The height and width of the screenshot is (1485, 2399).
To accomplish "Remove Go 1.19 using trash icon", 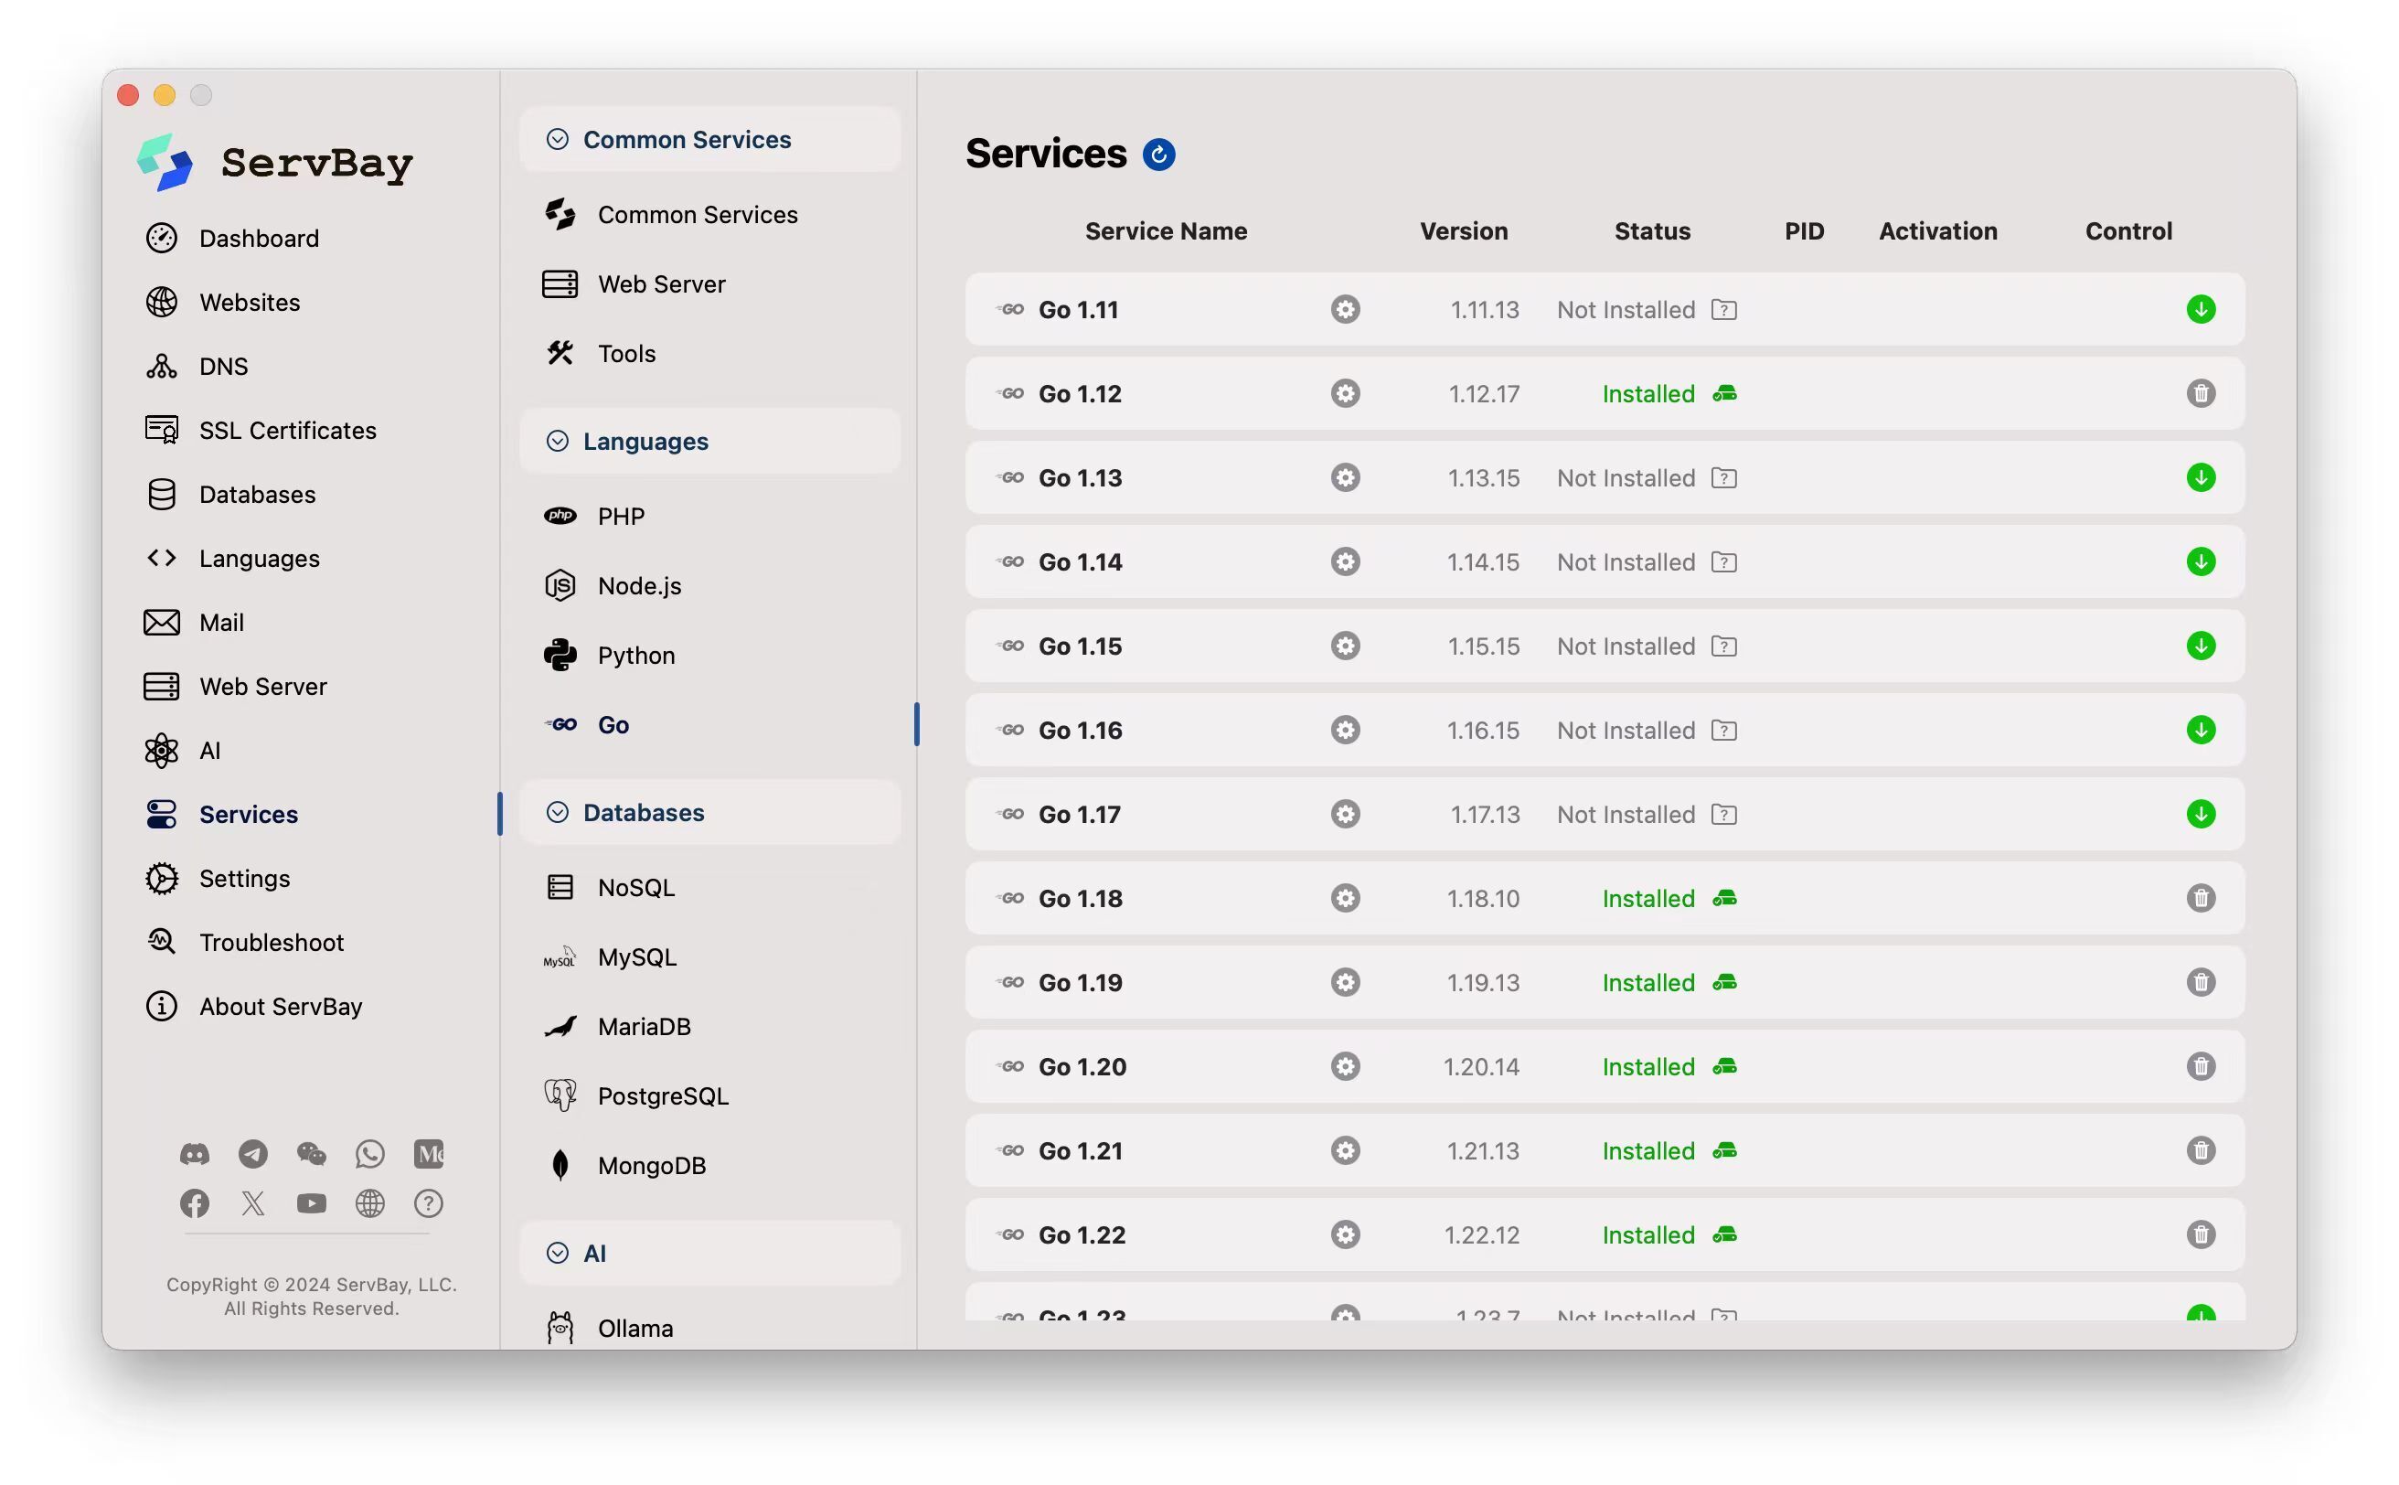I will [x=2201, y=982].
